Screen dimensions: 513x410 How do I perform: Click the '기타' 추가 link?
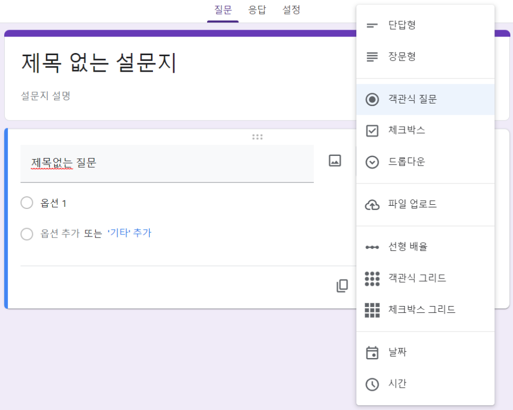[129, 233]
